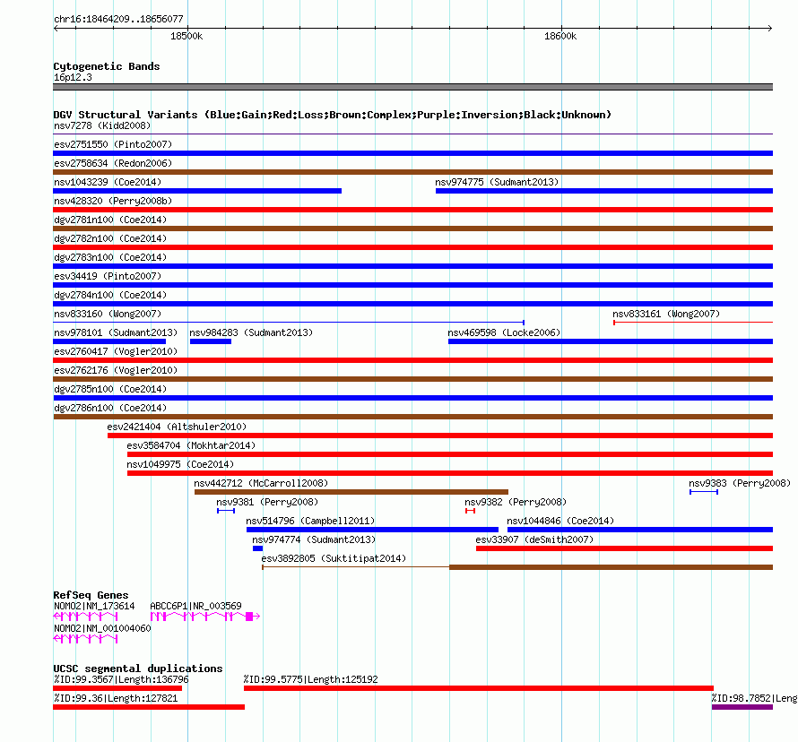
Task: Open the esv2762176 (Vogler2010) label
Action: [116, 370]
